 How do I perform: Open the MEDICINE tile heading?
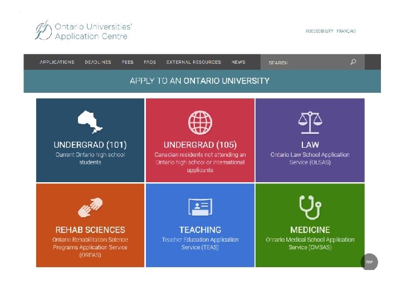[310, 230]
